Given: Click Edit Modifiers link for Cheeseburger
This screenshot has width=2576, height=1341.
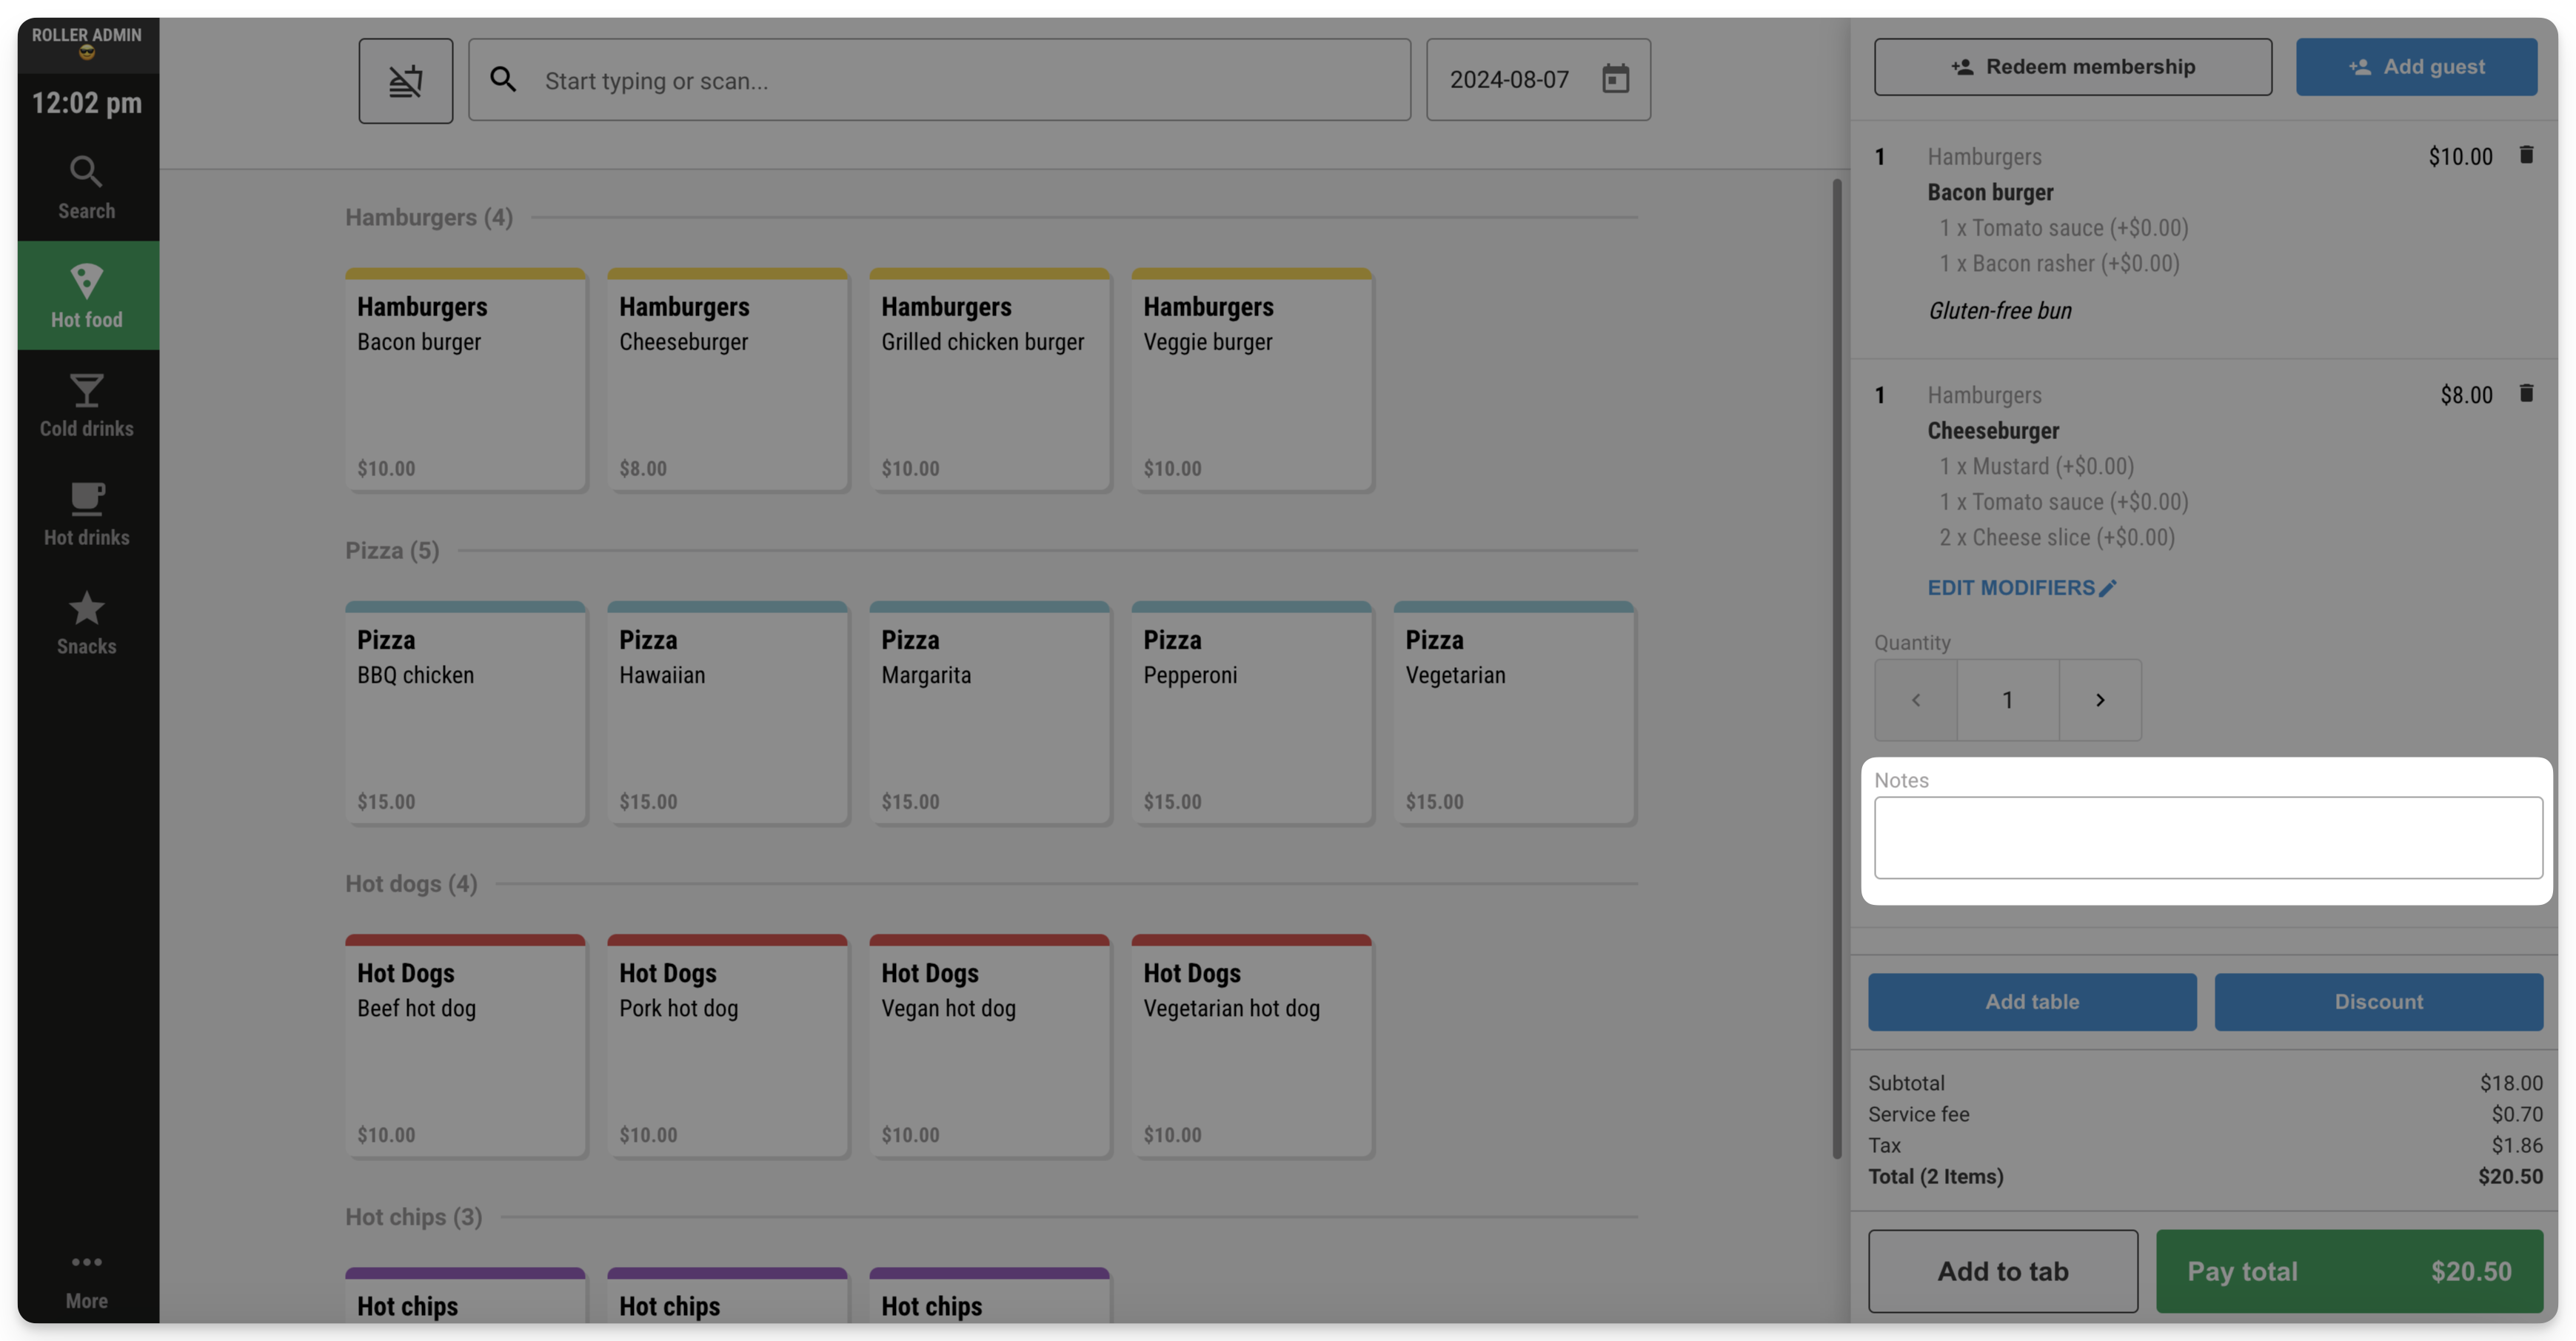Looking at the screenshot, I should (x=2021, y=588).
